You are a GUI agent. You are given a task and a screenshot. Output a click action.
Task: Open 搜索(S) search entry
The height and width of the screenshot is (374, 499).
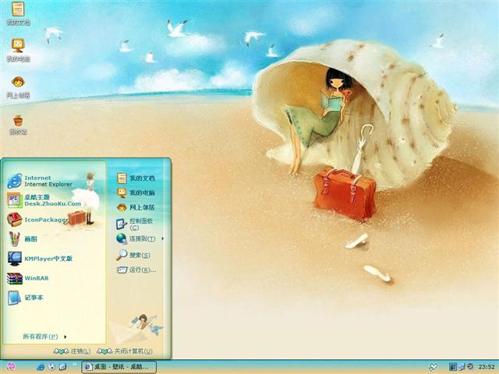tap(133, 255)
